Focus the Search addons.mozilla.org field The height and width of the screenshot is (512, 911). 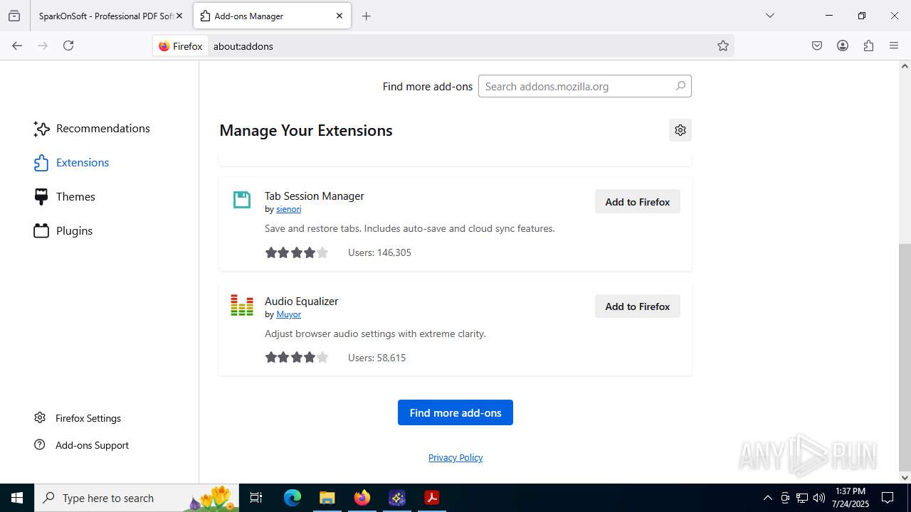[585, 86]
